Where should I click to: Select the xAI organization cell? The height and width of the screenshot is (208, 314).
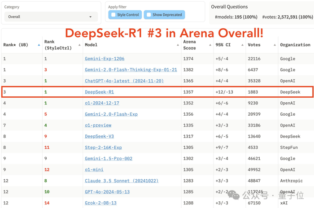[284, 203]
